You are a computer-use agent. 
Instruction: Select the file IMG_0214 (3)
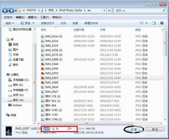tap(52, 37)
